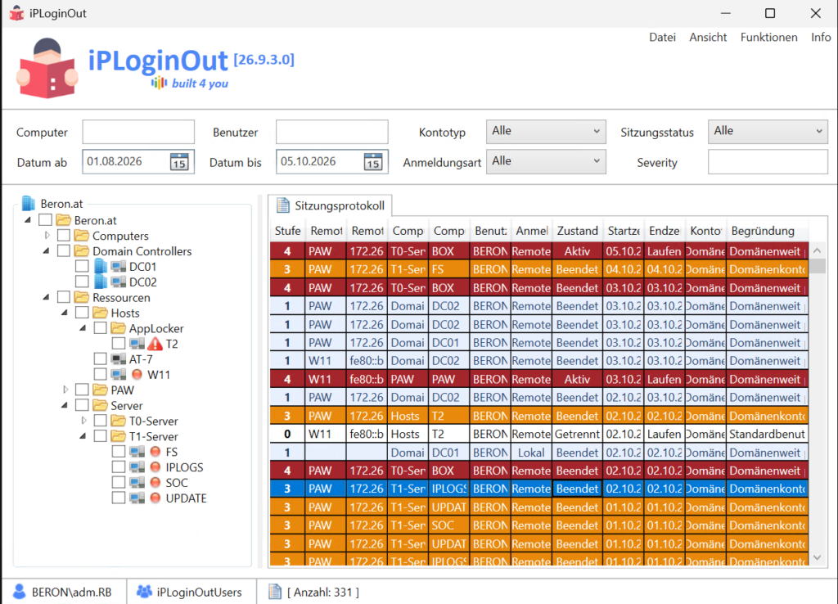Expand the T0-Server tree node

tap(83, 421)
